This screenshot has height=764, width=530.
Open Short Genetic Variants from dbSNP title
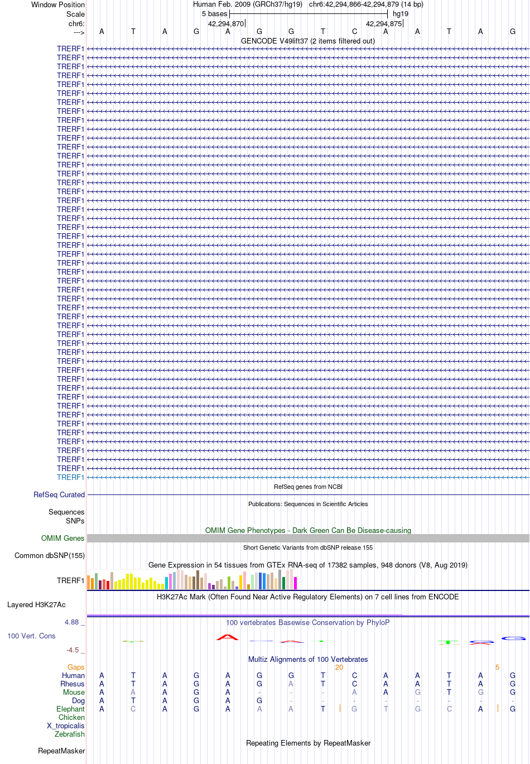(308, 547)
